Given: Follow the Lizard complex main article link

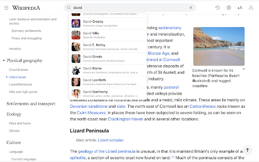Looking at the screenshot, I should [110, 140].
